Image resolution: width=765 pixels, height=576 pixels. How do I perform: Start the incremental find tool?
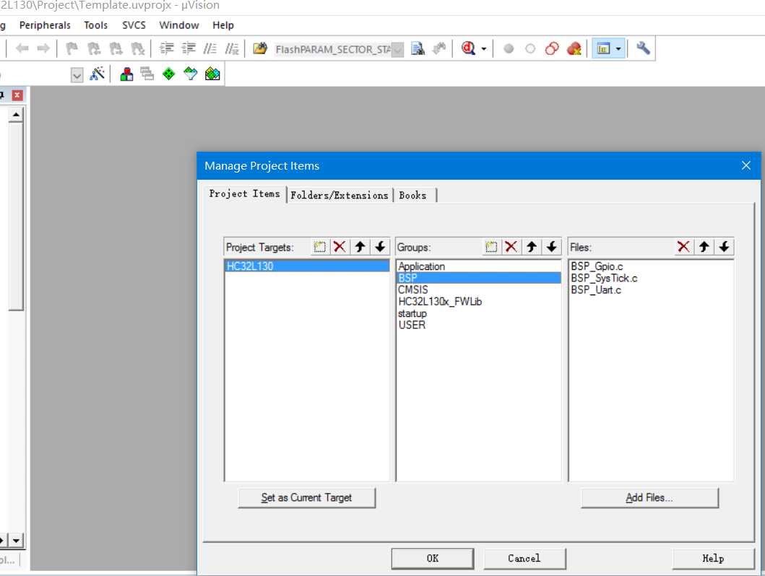(440, 48)
